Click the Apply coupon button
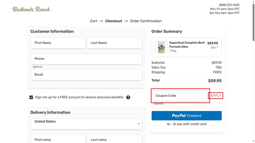Image resolution: width=255 pixels, height=143 pixels. click(216, 96)
